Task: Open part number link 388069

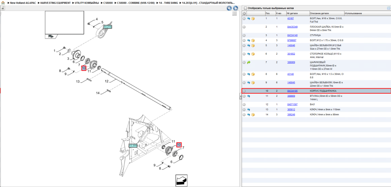Action: click(x=291, y=62)
